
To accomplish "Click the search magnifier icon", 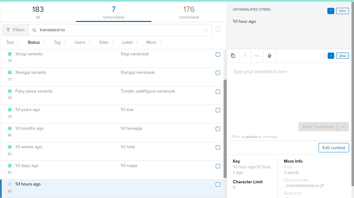I will pyautogui.click(x=34, y=30).
